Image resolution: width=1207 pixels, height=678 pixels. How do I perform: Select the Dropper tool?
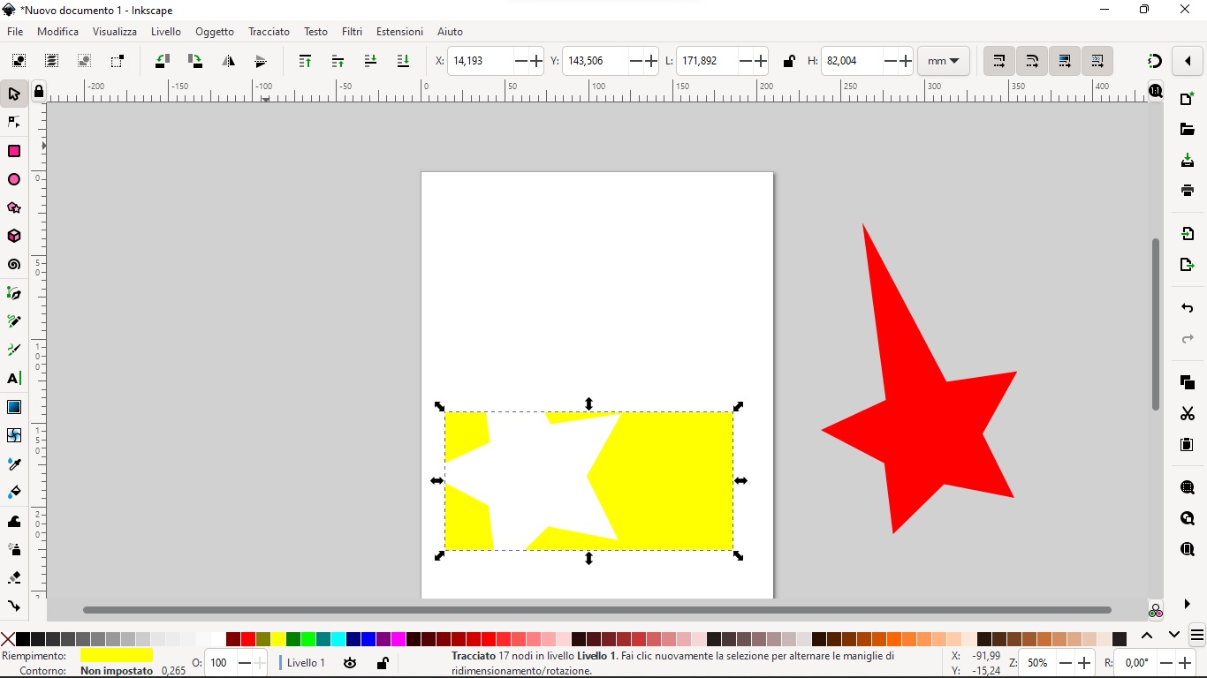coord(14,463)
